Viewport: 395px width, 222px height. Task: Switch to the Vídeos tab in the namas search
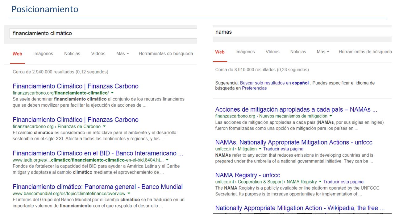click(x=272, y=52)
